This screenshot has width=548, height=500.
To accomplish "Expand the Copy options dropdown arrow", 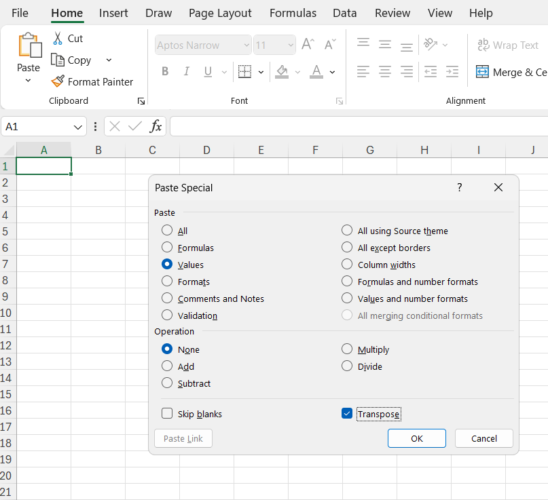I will tap(109, 60).
